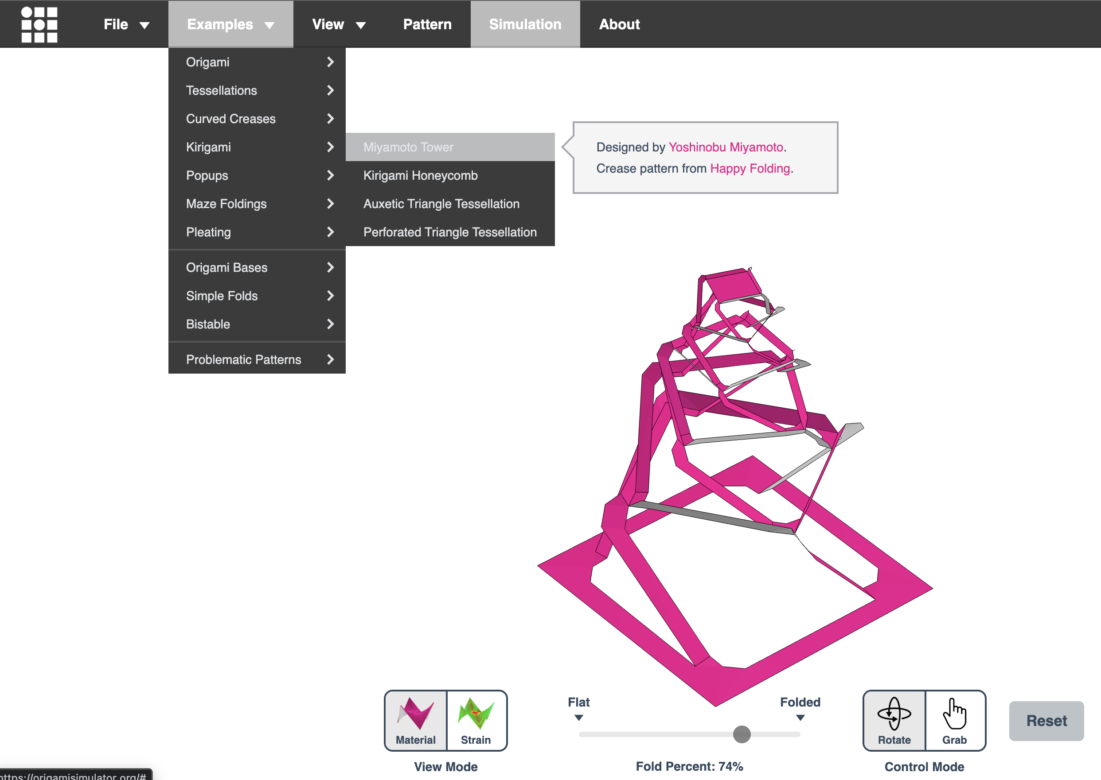The width and height of the screenshot is (1101, 780).
Task: Expand the Tessellations submenu
Action: [x=256, y=90]
